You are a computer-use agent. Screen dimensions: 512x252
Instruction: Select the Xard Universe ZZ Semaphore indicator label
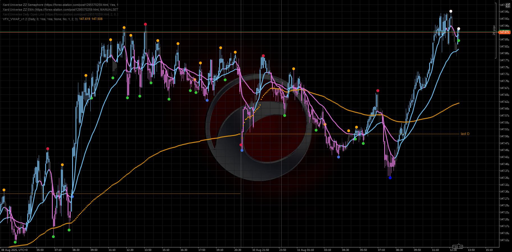(60, 5)
